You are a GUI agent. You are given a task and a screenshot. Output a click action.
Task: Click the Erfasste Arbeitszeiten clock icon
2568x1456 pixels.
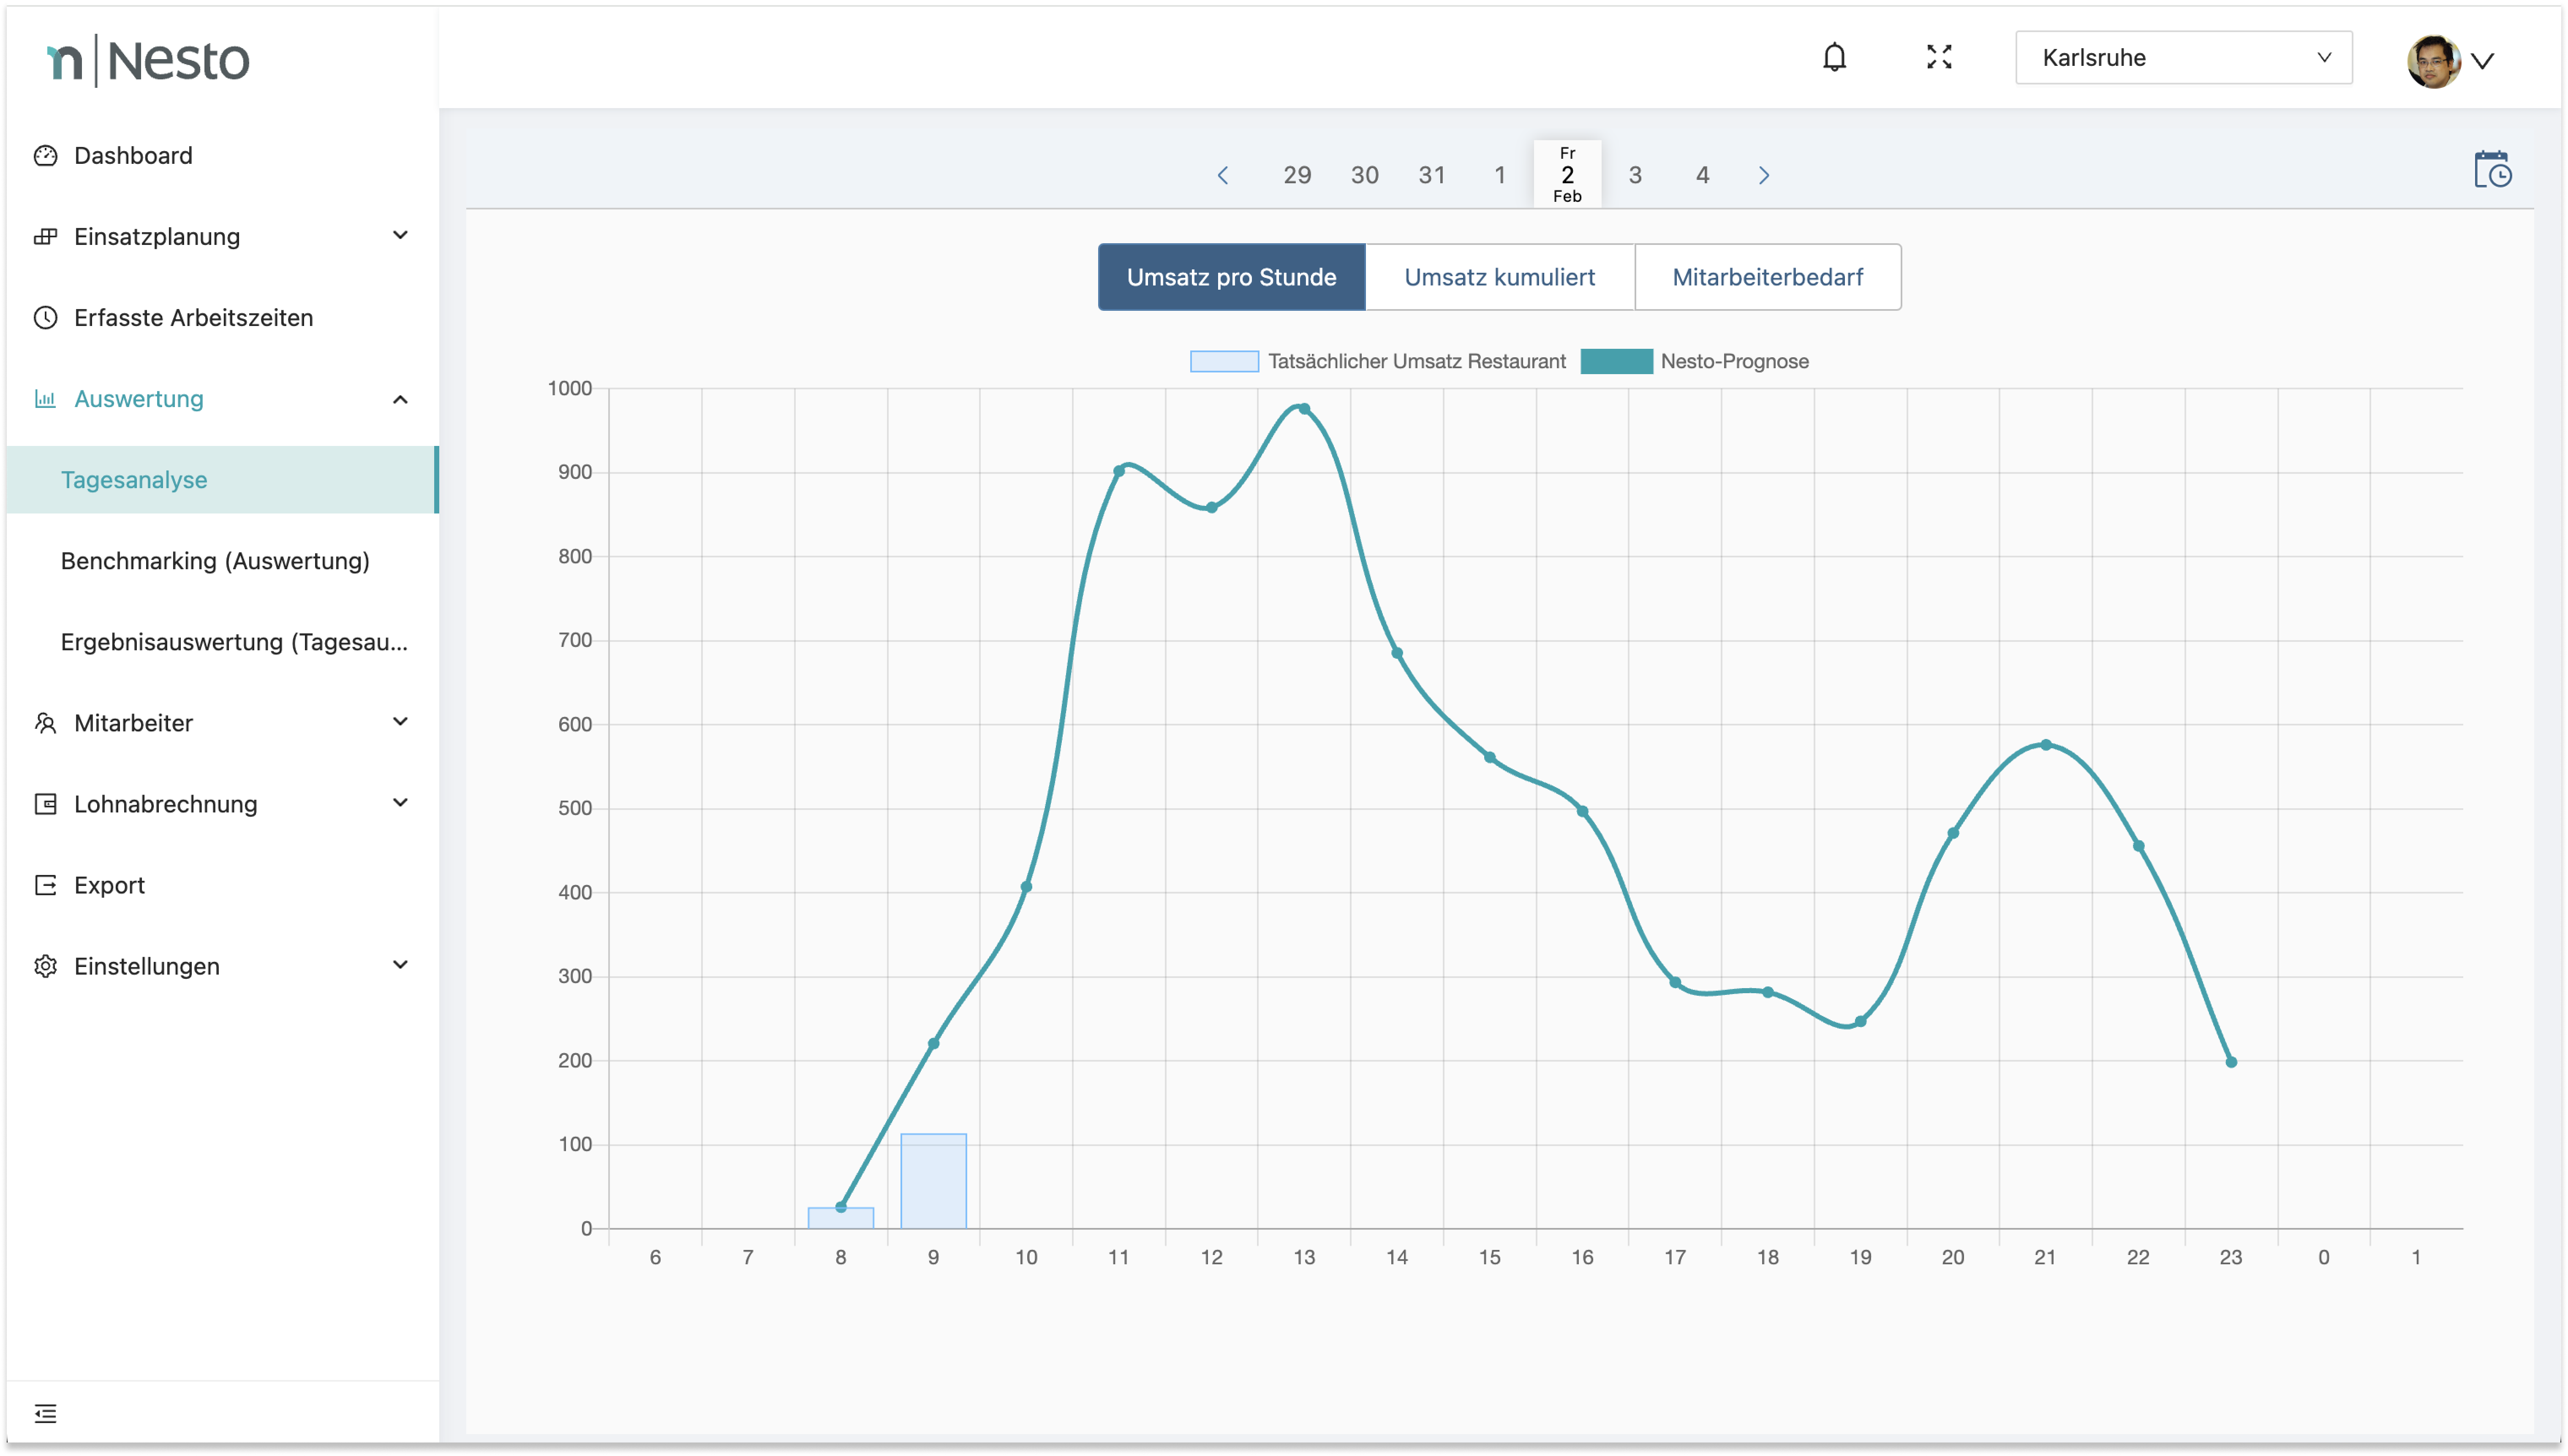point(45,318)
